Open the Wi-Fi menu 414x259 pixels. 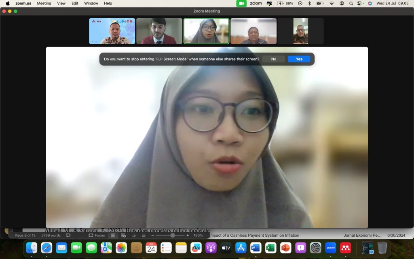click(332, 3)
